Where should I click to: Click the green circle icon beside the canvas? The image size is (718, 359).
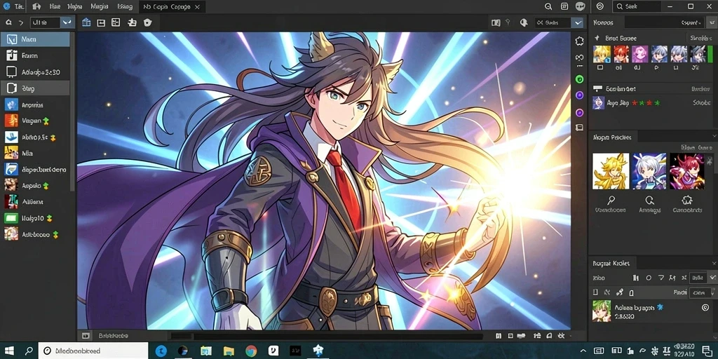click(x=579, y=79)
